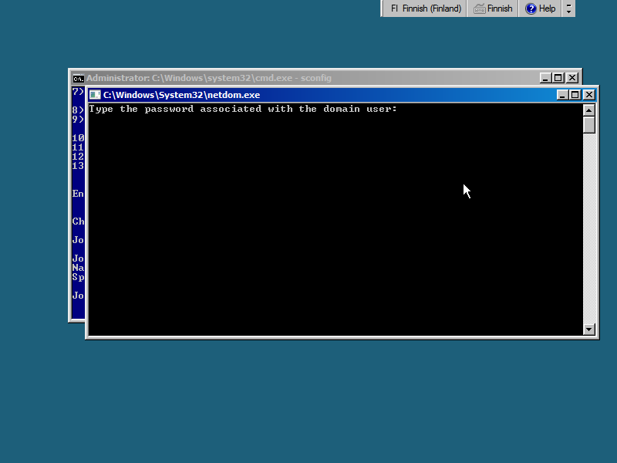Close the Administrator cmd.exe sconfig window

tap(571, 78)
